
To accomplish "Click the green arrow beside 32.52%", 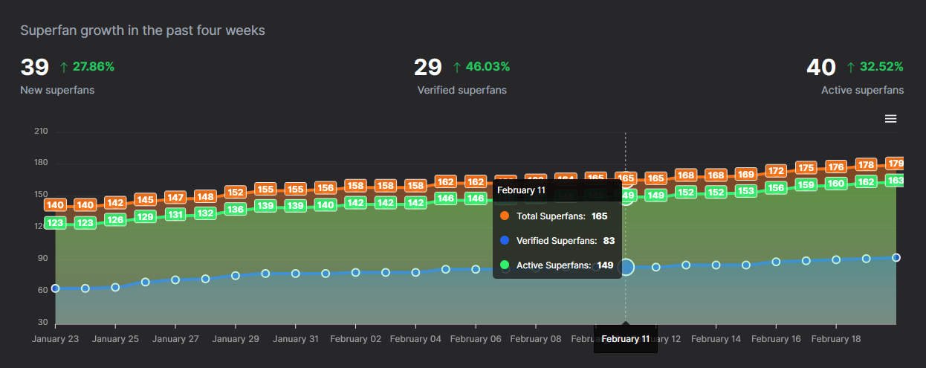I will tap(851, 67).
